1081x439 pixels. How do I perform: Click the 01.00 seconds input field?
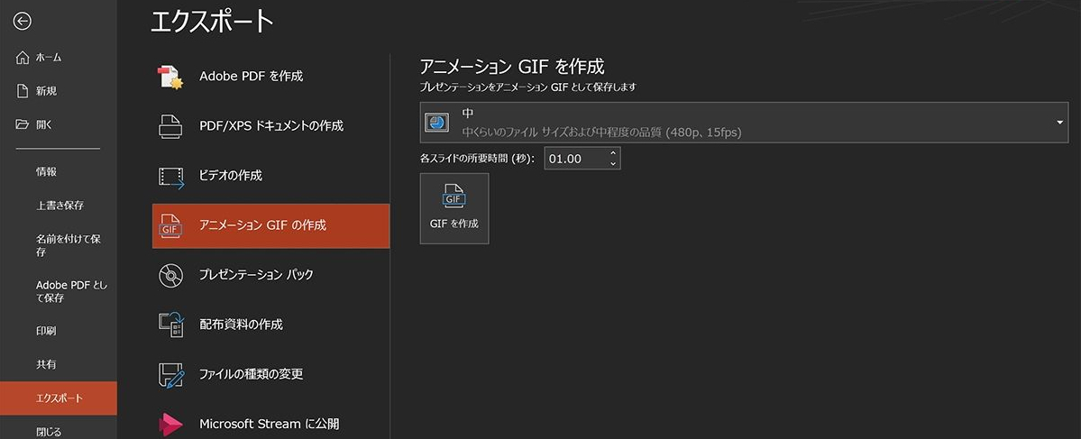tap(575, 160)
